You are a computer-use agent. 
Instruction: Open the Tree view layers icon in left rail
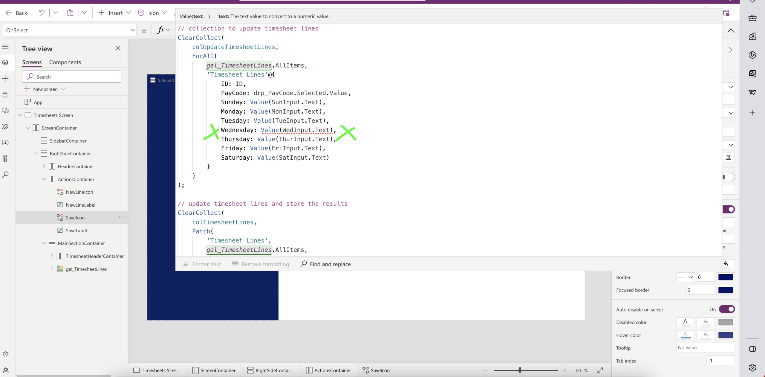click(x=5, y=62)
